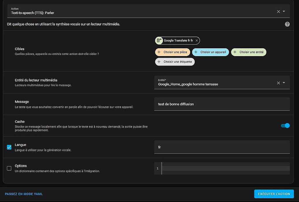Clear the selected TTS action with the X
Image resolution: width=299 pixels, height=202 pixels.
(278, 11)
